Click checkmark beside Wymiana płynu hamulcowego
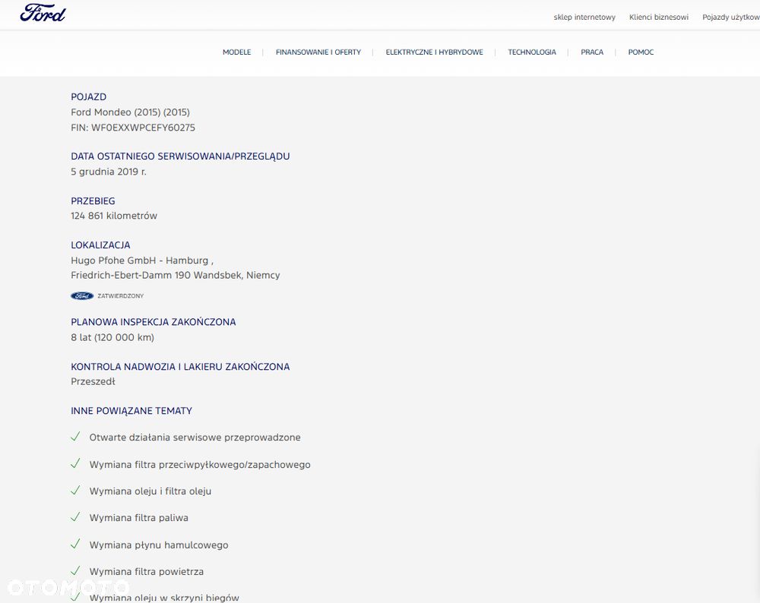This screenshot has height=603, width=760. click(x=75, y=545)
